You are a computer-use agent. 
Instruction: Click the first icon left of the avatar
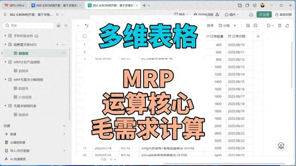[240, 6]
